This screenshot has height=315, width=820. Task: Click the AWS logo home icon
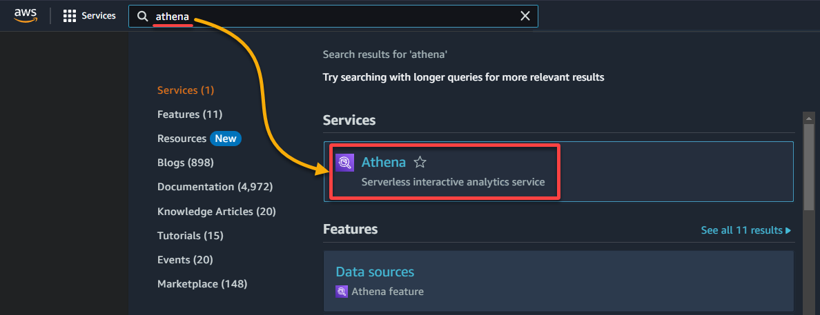[25, 16]
